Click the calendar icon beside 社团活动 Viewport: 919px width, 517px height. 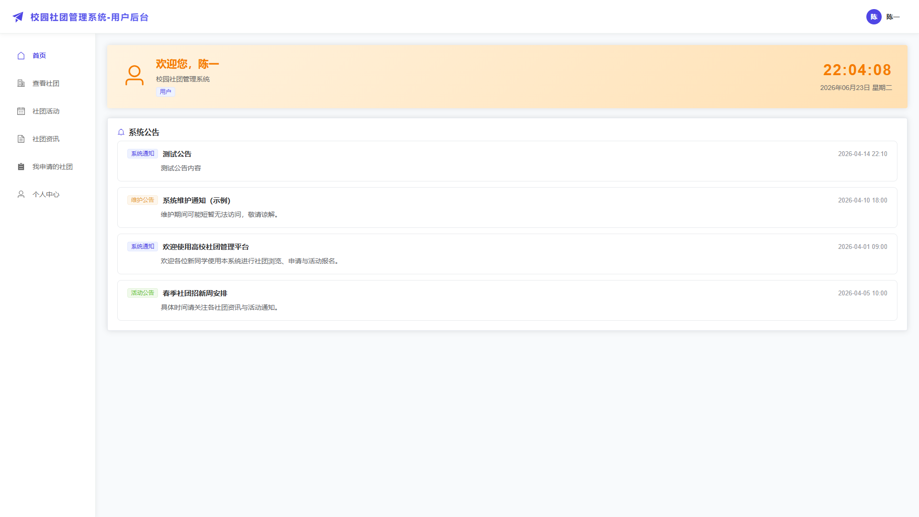click(21, 111)
